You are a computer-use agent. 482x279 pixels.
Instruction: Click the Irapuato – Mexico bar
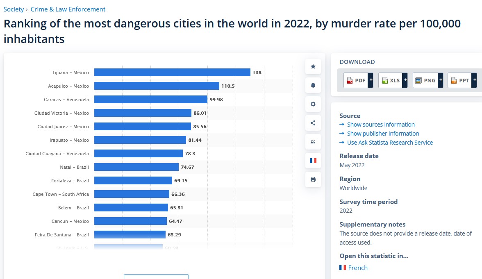pyautogui.click(x=140, y=140)
